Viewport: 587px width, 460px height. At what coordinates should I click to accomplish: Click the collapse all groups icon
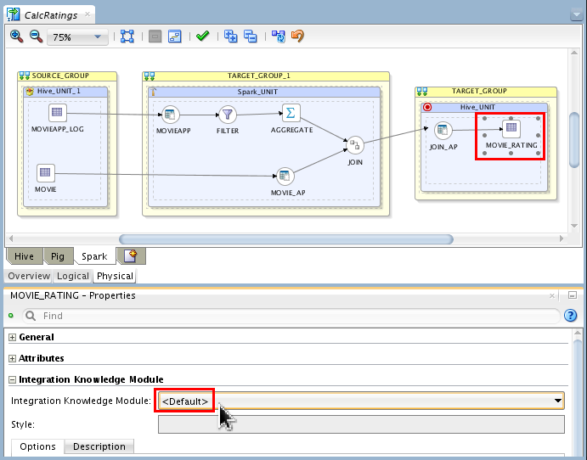pos(250,36)
